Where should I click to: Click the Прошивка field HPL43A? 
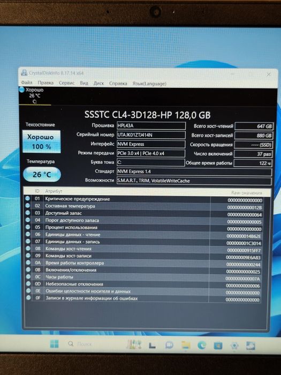click(x=151, y=125)
